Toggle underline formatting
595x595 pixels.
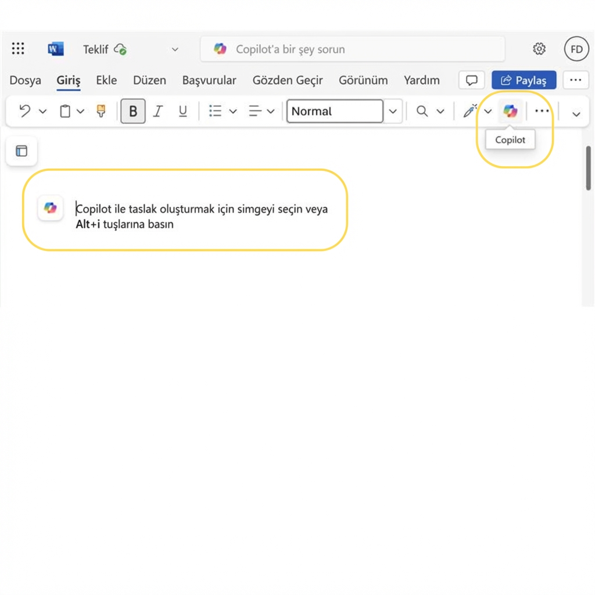click(182, 111)
